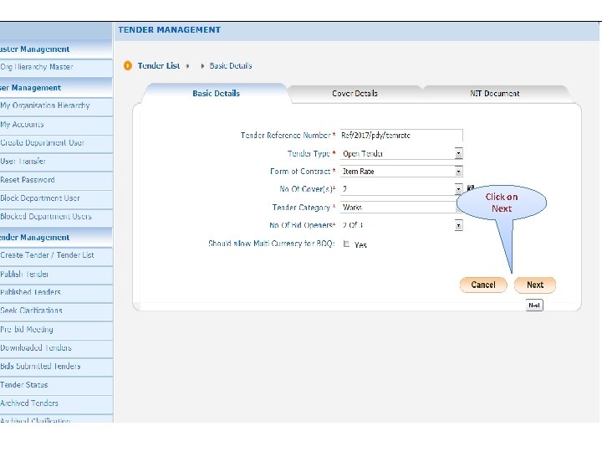This screenshot has height=452, width=602.
Task: Open Blocked Department Users list
Action: tap(56, 217)
